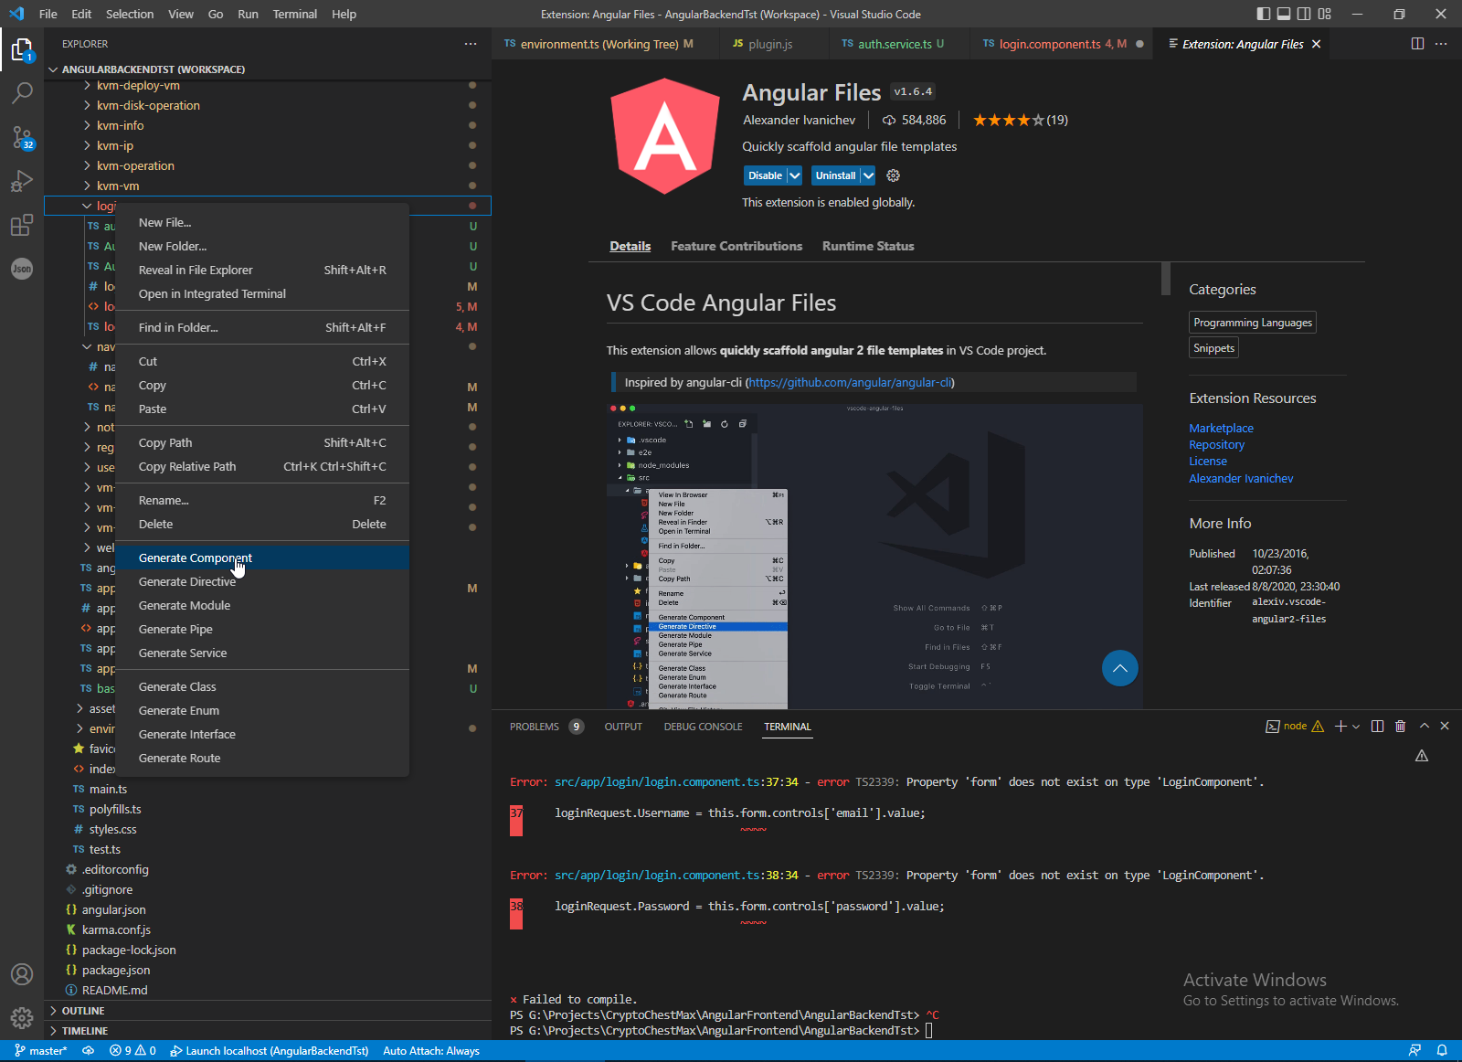The width and height of the screenshot is (1462, 1062).
Task: Open the Angular Files extension settings gear
Action: (894, 175)
